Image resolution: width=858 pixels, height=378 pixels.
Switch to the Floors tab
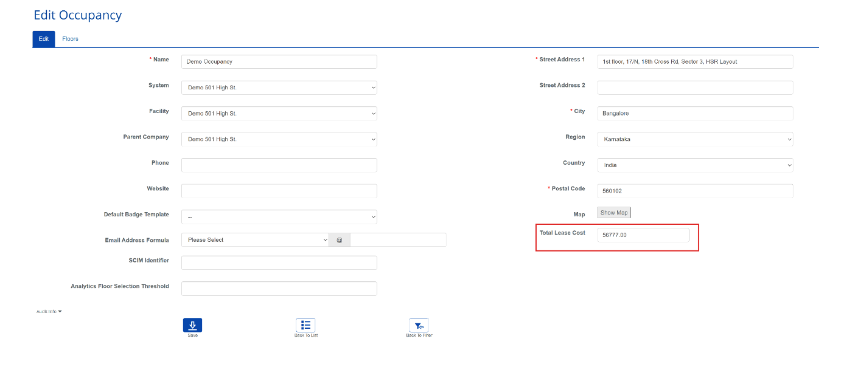pyautogui.click(x=70, y=38)
